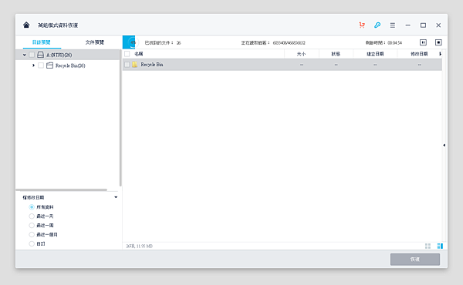Tick the select-all checkbox in name header
This screenshot has width=463, height=285.
click(127, 54)
